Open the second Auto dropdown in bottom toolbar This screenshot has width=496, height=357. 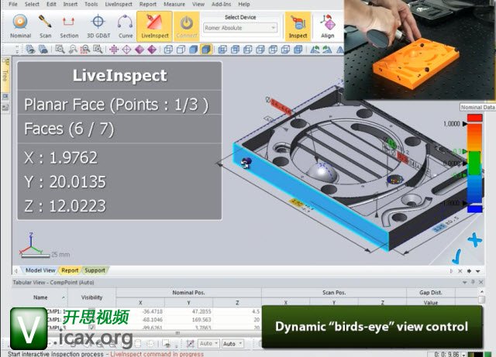pyautogui.click(x=232, y=343)
